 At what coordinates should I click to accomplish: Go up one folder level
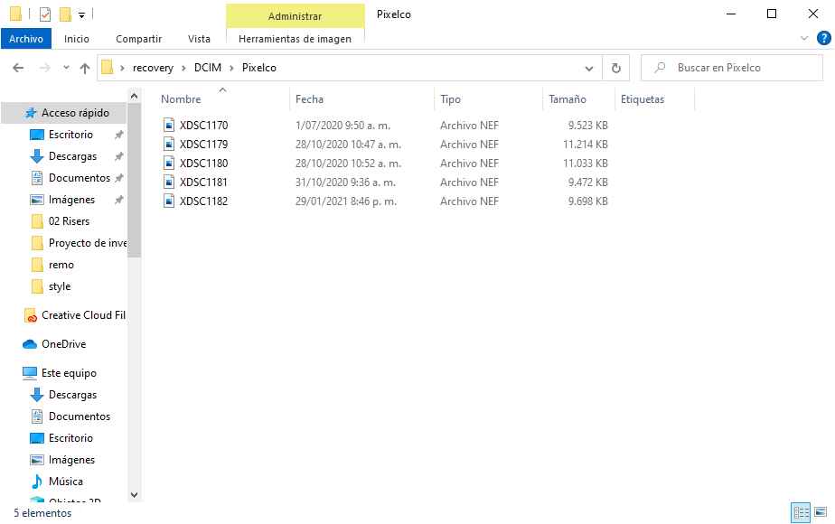coord(85,68)
